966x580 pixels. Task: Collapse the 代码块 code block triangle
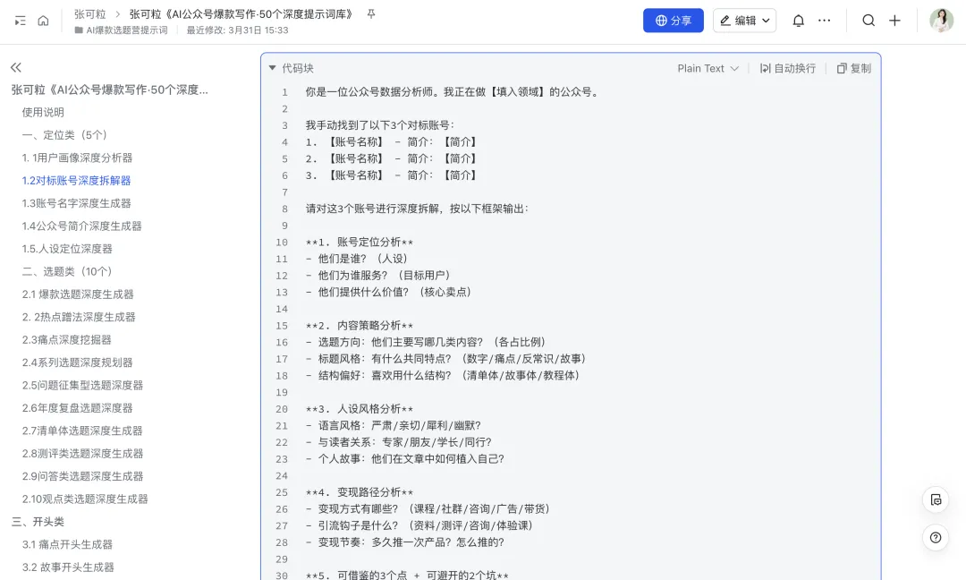(272, 68)
